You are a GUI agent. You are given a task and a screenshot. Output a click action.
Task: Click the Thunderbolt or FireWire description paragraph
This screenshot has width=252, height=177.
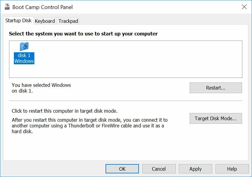point(90,126)
